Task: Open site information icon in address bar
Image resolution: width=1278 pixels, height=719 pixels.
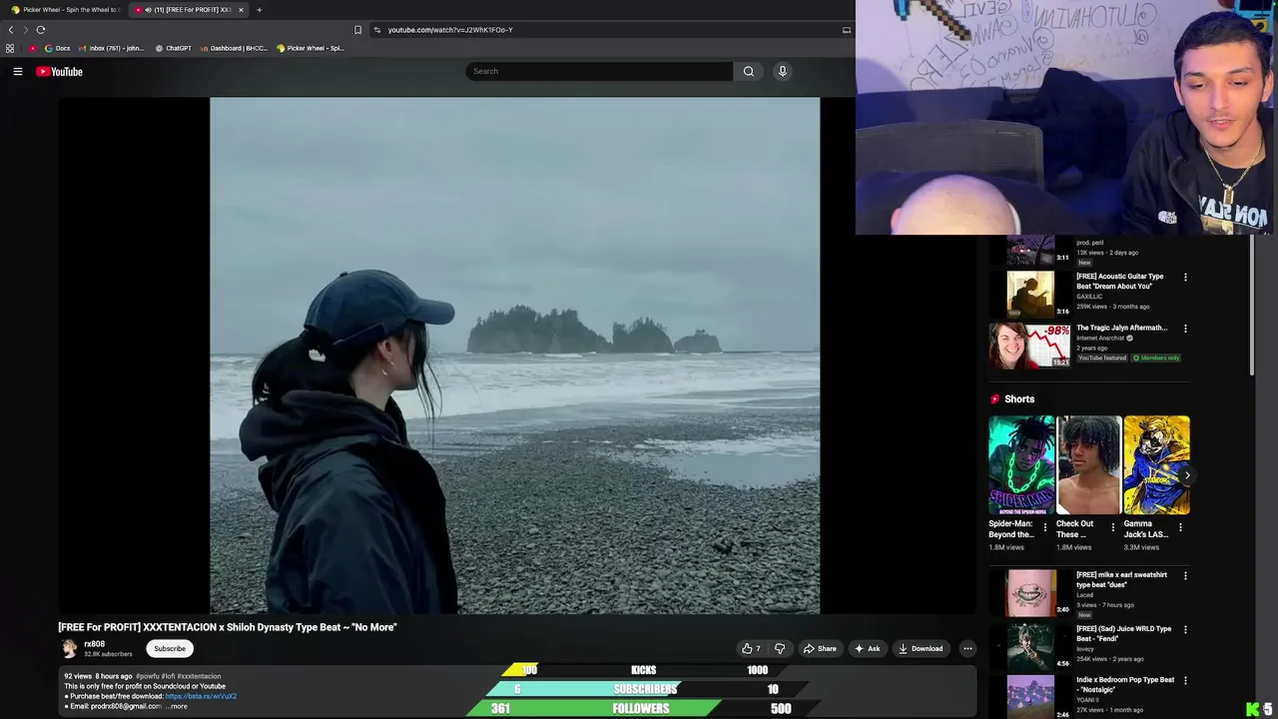Action: coord(377,30)
